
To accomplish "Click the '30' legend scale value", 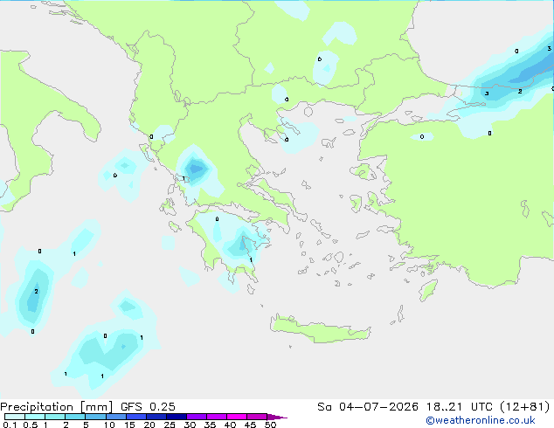I will tap(190, 425).
